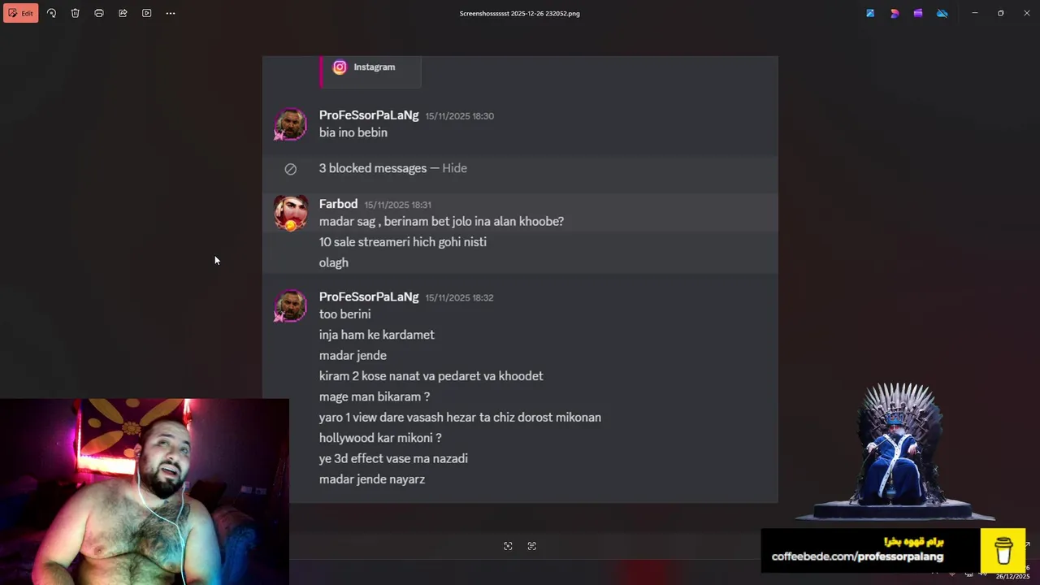Click Farbod's profile avatar

click(290, 213)
